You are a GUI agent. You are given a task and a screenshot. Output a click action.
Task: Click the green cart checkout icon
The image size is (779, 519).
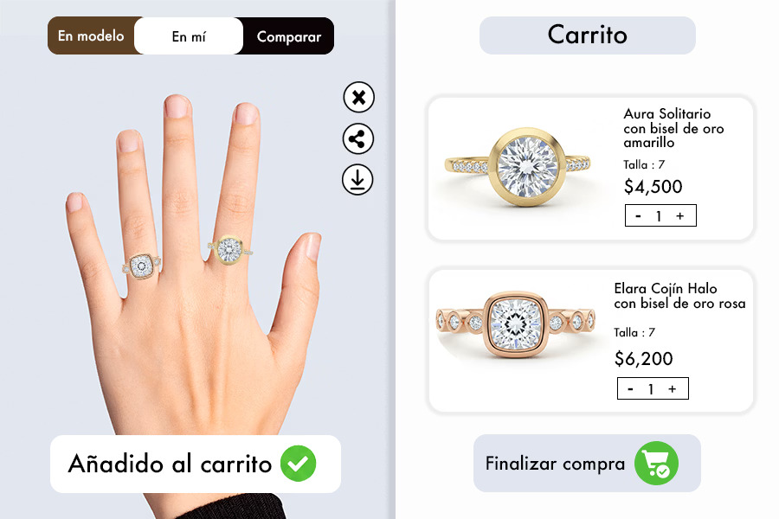tap(656, 464)
